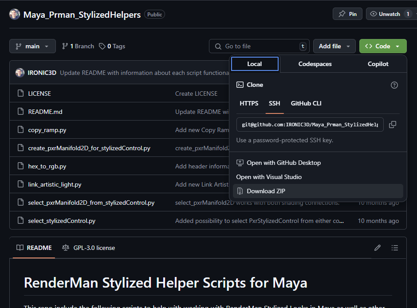Click the file icon beside LICENSE
The image size is (417, 308).
coord(20,93)
